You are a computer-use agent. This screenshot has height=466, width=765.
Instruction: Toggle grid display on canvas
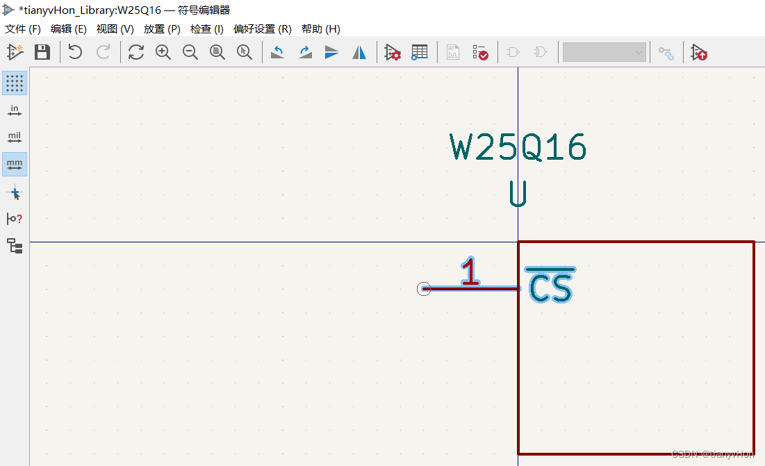[15, 83]
